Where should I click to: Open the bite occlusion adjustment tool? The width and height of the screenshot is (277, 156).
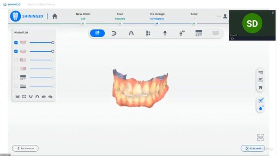[x=114, y=33]
